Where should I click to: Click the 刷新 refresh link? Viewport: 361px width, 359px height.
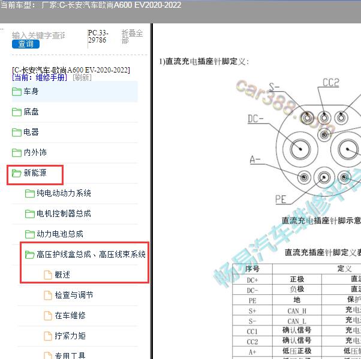click(82, 77)
